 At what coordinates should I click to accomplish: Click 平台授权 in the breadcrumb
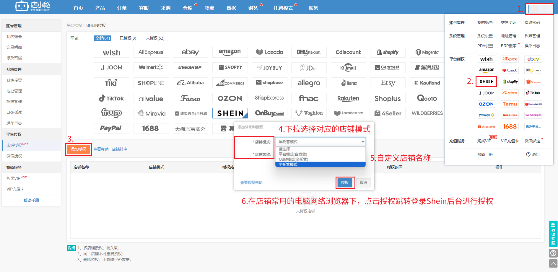coord(74,25)
